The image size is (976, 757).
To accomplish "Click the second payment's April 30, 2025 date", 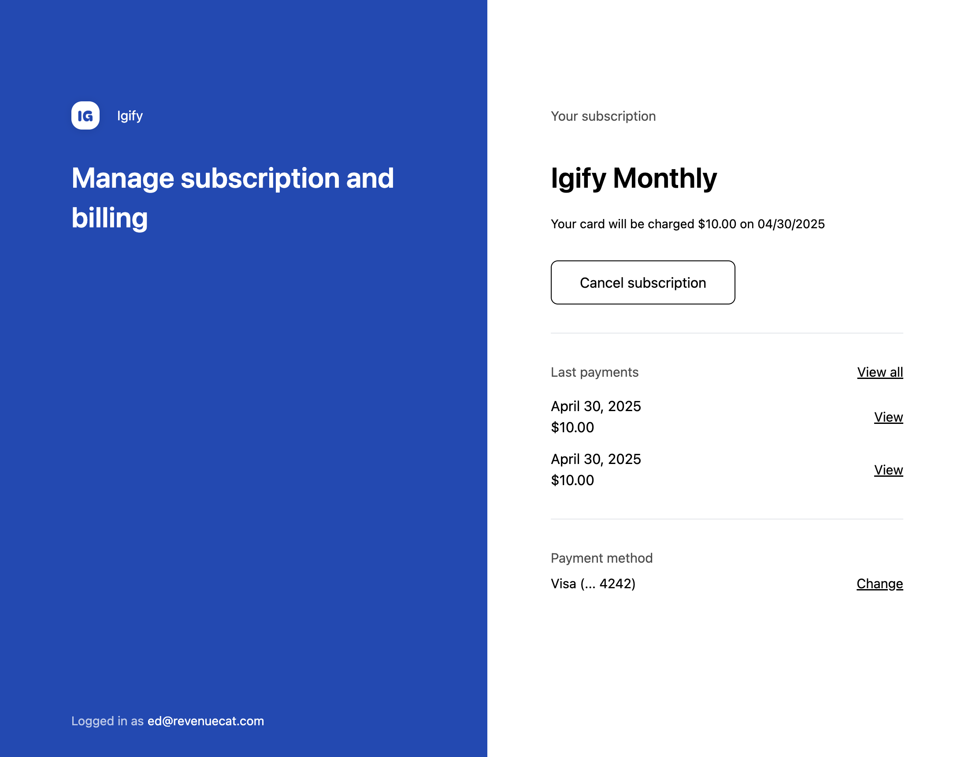I will (596, 459).
